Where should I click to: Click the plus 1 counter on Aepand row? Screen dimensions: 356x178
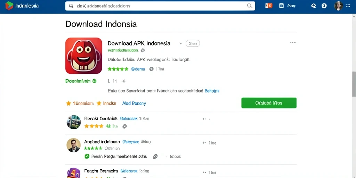209,143
